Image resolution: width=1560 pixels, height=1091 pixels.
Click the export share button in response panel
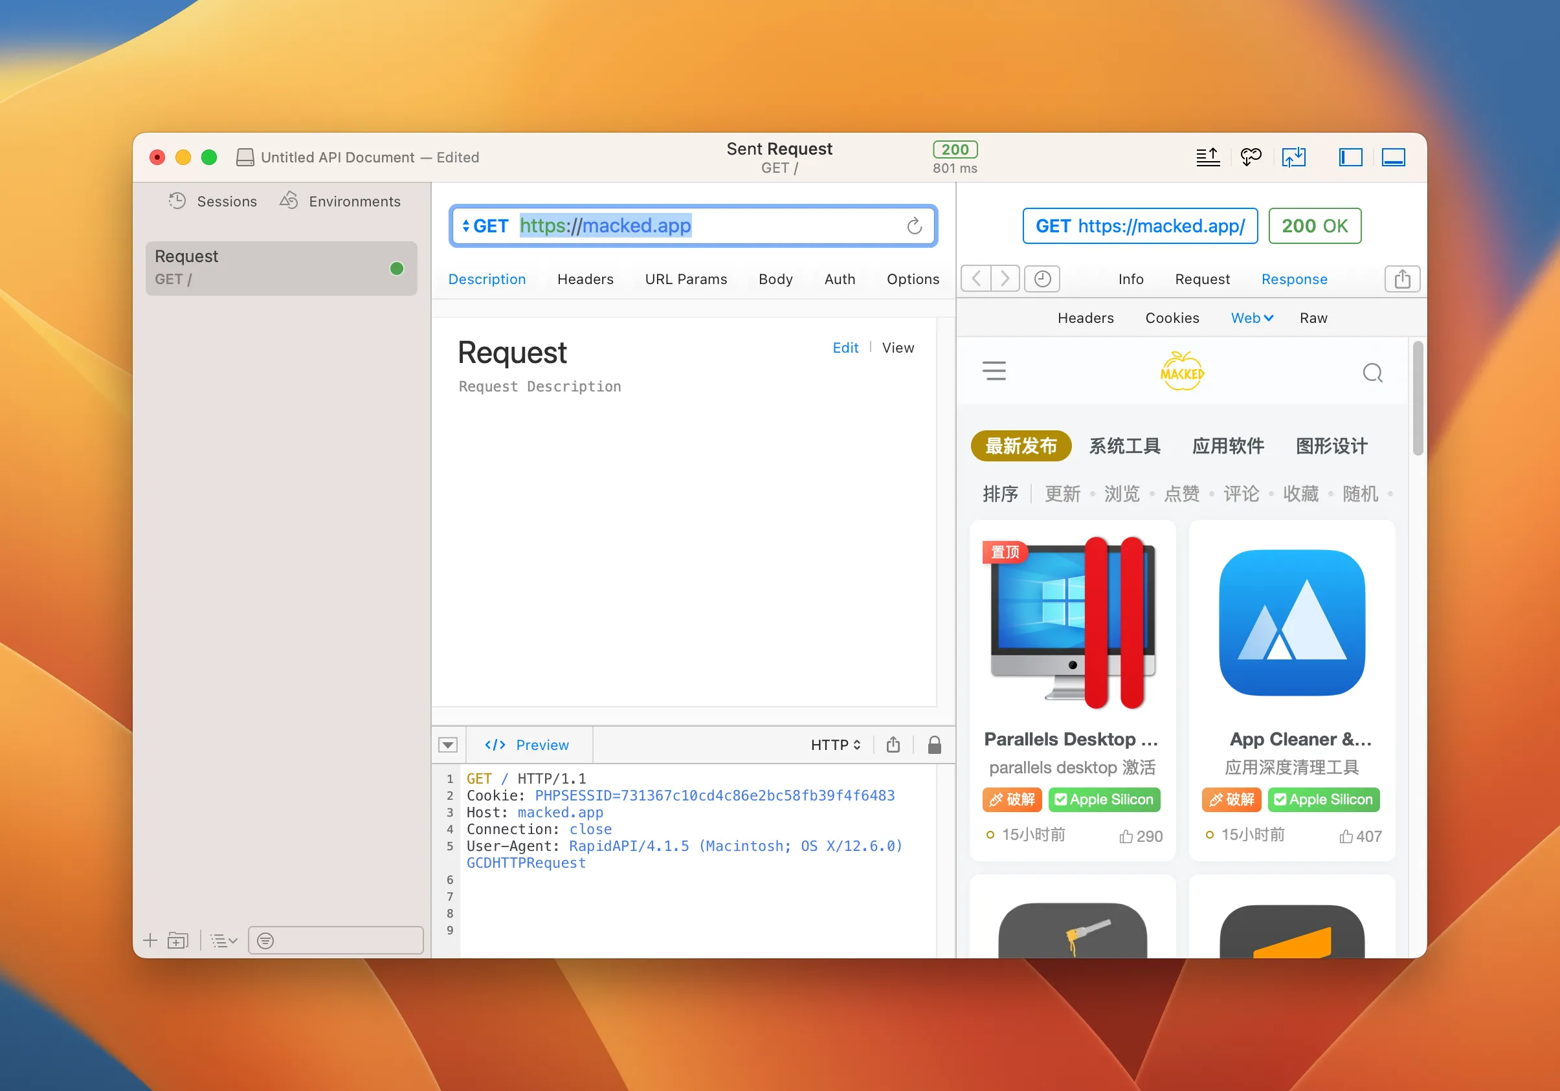1401,278
